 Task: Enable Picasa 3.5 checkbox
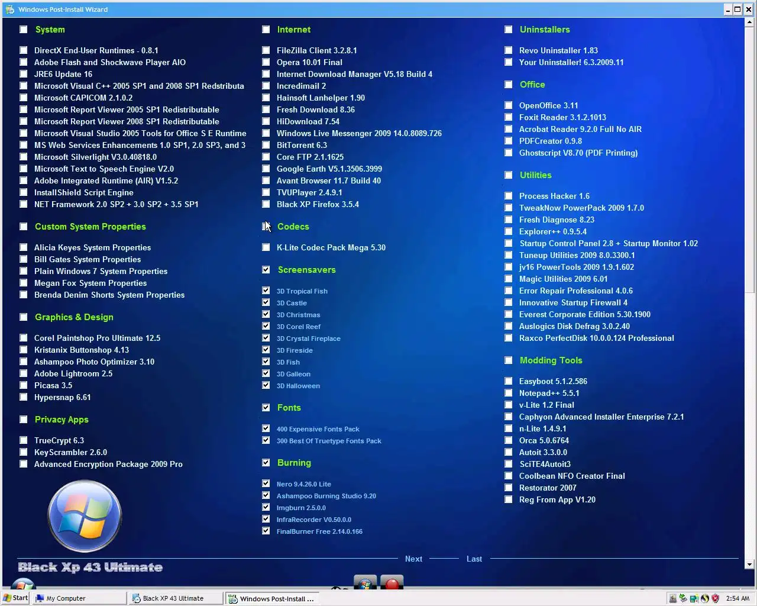coord(24,385)
